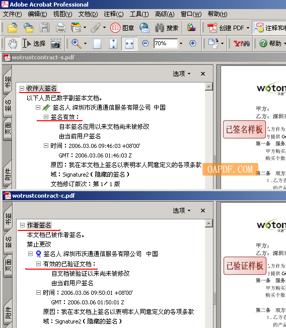Click the fit page height icon
Screen dimensions: 286x328
coord(113,44)
